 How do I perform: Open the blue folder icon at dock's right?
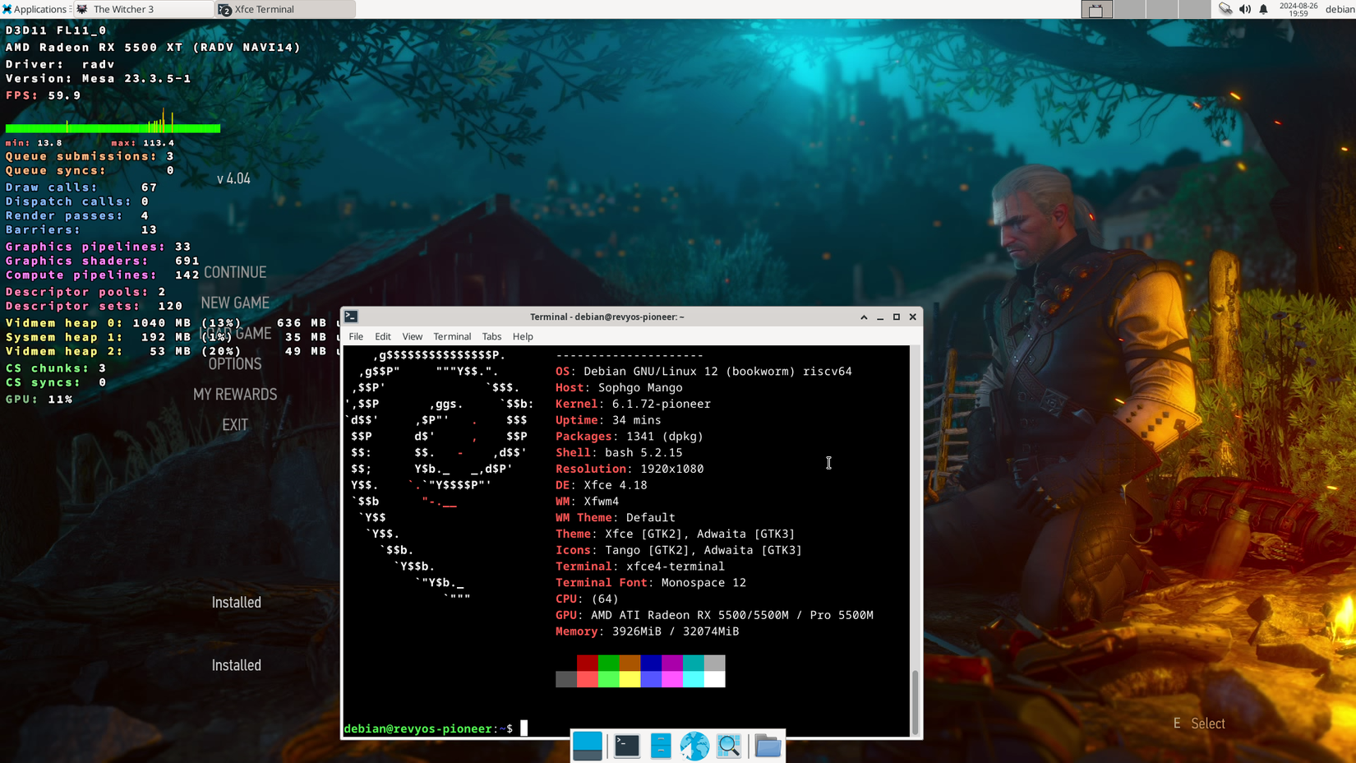(767, 746)
